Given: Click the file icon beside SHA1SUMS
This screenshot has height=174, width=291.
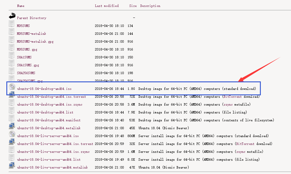Looking at the screenshot, I should [x=11, y=55].
